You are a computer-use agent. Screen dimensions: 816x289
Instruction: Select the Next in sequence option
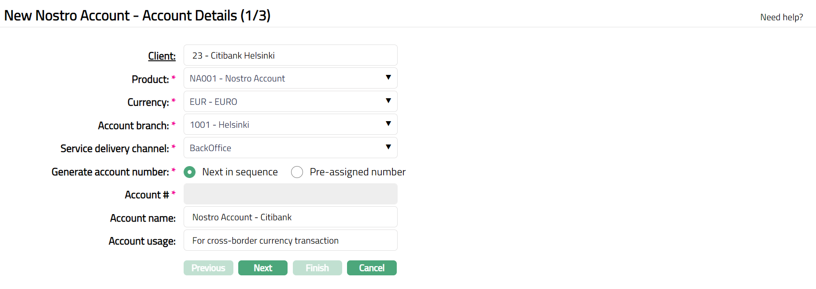coord(190,172)
